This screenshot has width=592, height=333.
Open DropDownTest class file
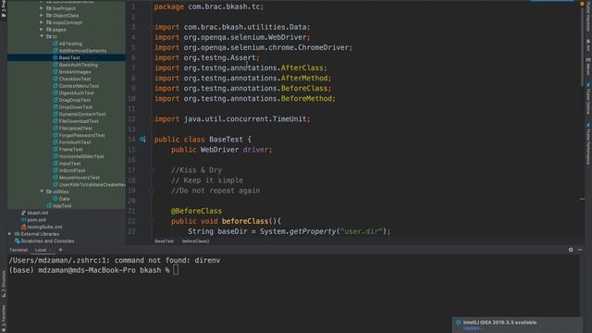point(76,107)
